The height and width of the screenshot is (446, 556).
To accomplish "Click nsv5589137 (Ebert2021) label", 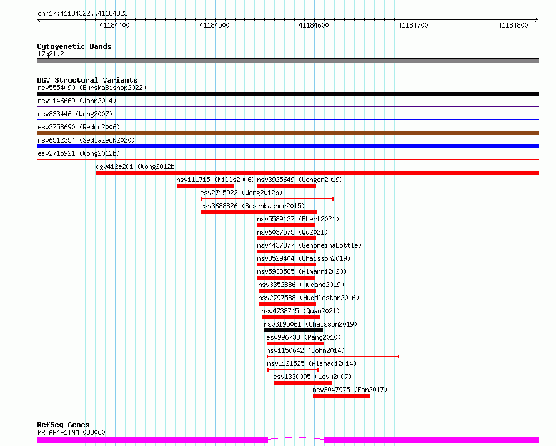I will (298, 219).
